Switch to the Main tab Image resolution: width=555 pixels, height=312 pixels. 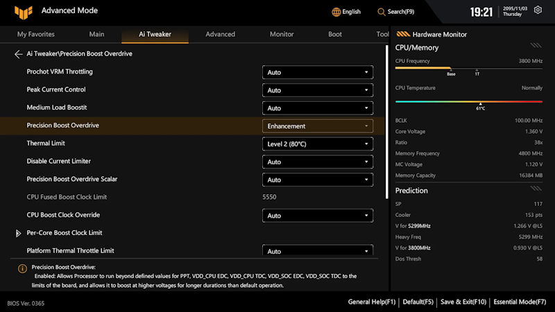coord(96,34)
